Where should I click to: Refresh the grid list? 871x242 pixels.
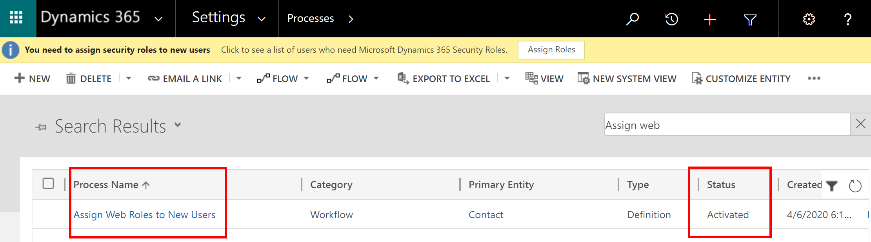(855, 186)
